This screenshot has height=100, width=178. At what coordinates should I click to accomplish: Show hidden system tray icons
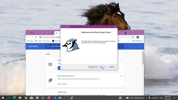(x=147, y=98)
